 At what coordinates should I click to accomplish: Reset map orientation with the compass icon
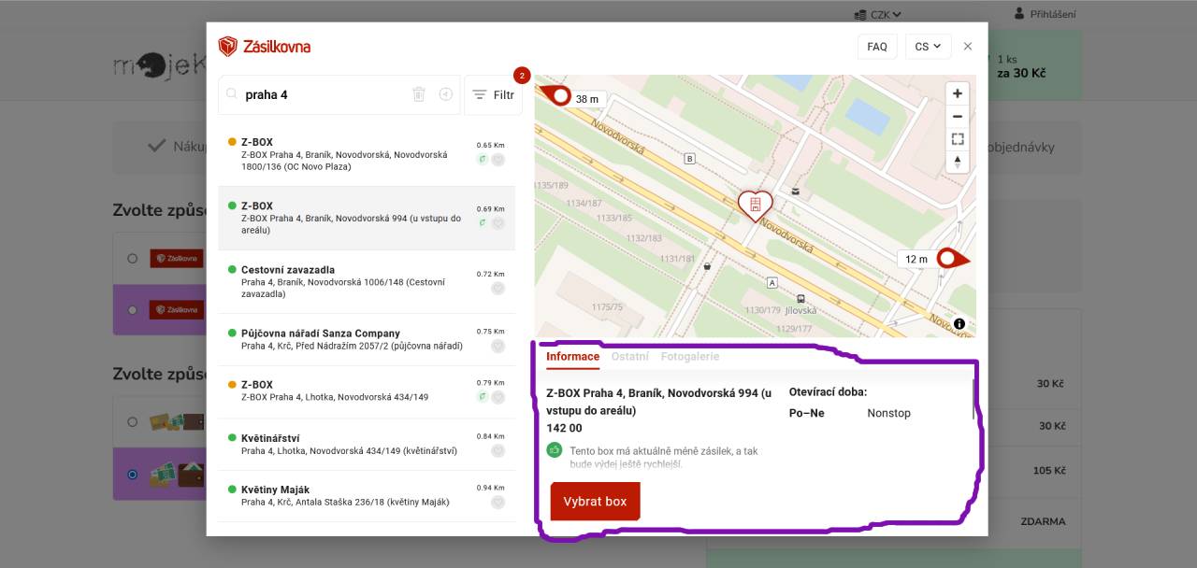tap(957, 162)
